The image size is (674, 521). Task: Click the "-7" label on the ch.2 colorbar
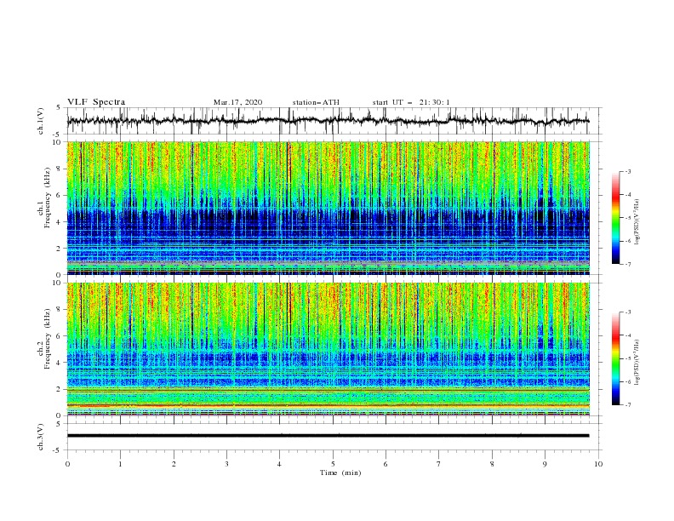pyautogui.click(x=628, y=405)
